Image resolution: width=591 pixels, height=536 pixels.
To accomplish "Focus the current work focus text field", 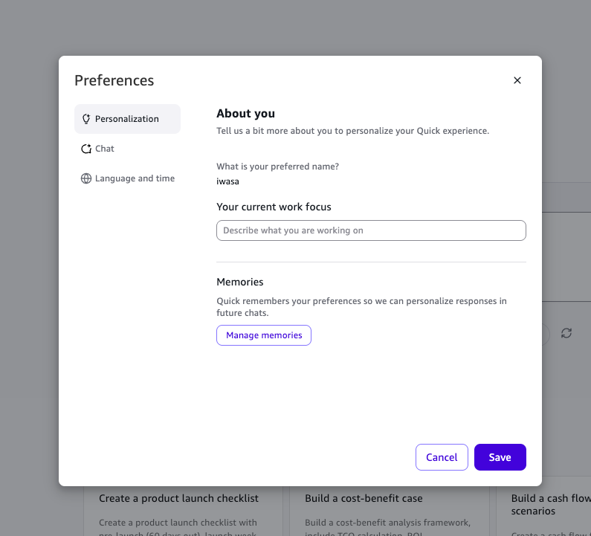I will 371,230.
